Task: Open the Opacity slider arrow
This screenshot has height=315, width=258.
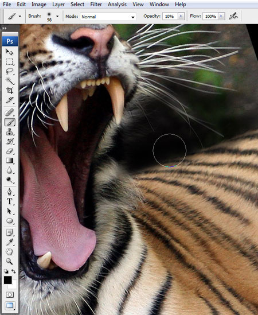Action: [x=181, y=16]
